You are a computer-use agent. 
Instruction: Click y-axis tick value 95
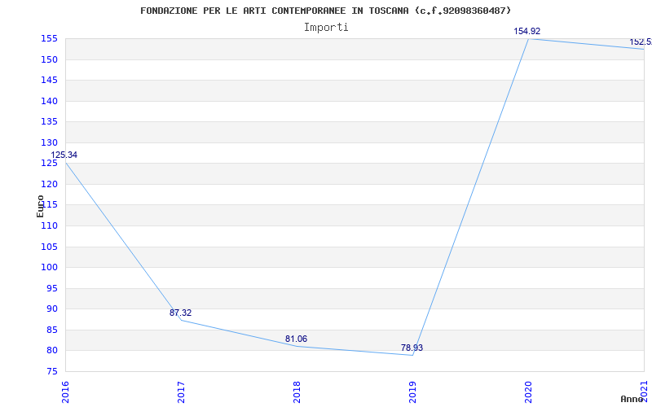click(x=51, y=289)
